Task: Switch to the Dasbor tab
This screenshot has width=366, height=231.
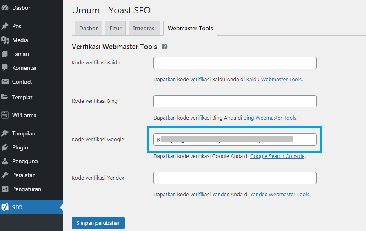Action: pos(88,28)
